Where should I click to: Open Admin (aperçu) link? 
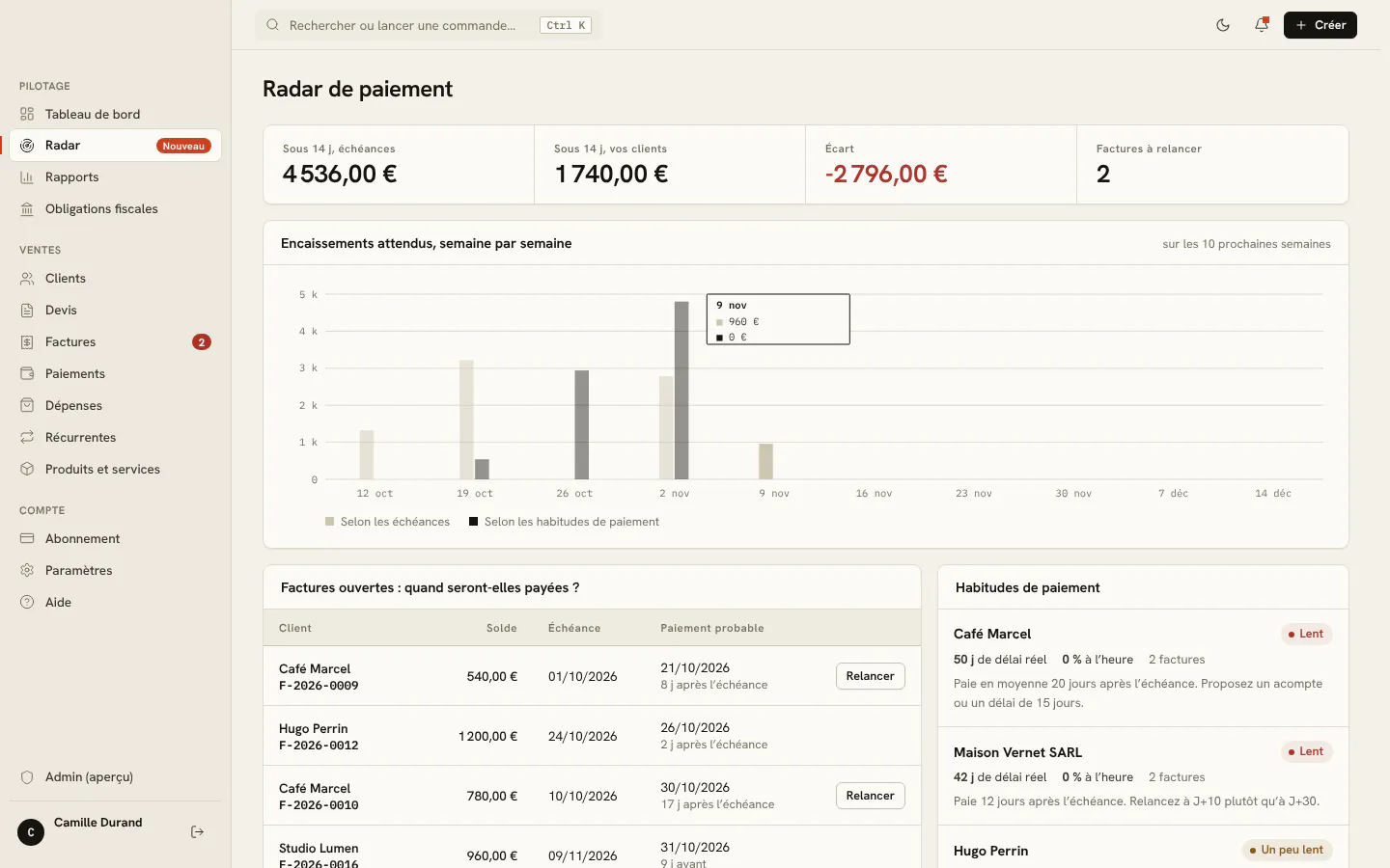[x=116, y=777]
